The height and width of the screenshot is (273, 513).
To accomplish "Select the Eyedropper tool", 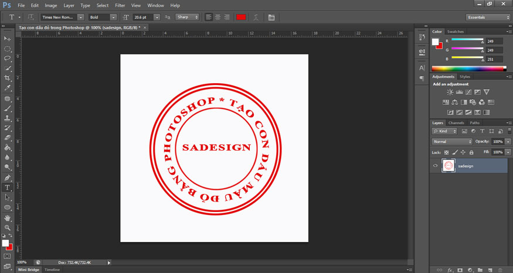I will (x=7, y=88).
